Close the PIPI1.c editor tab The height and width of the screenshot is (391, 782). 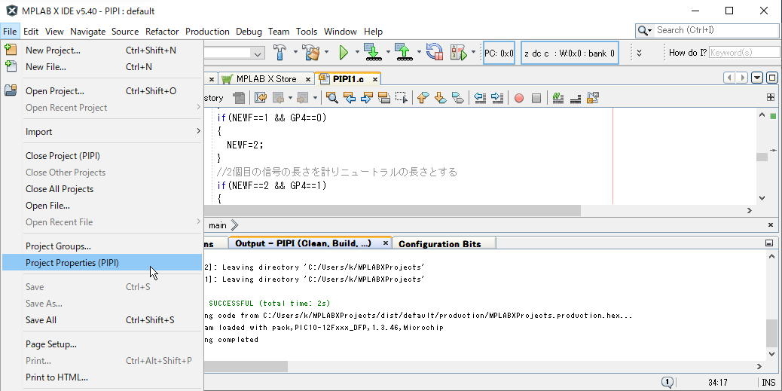pyautogui.click(x=375, y=79)
